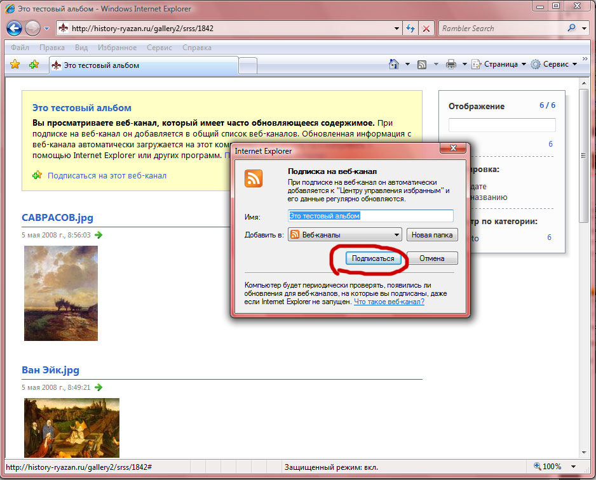
Task: Close the Internet Explorer subscription dialog
Action: (452, 148)
